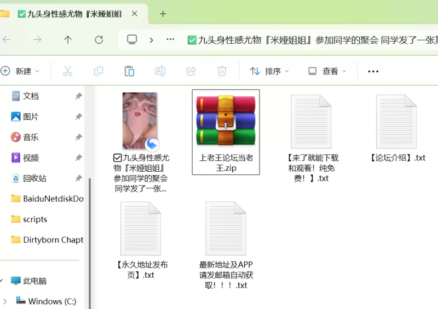The width and height of the screenshot is (438, 309).
Task: Open the 排序 (Sort) dropdown menu
Action: (269, 71)
